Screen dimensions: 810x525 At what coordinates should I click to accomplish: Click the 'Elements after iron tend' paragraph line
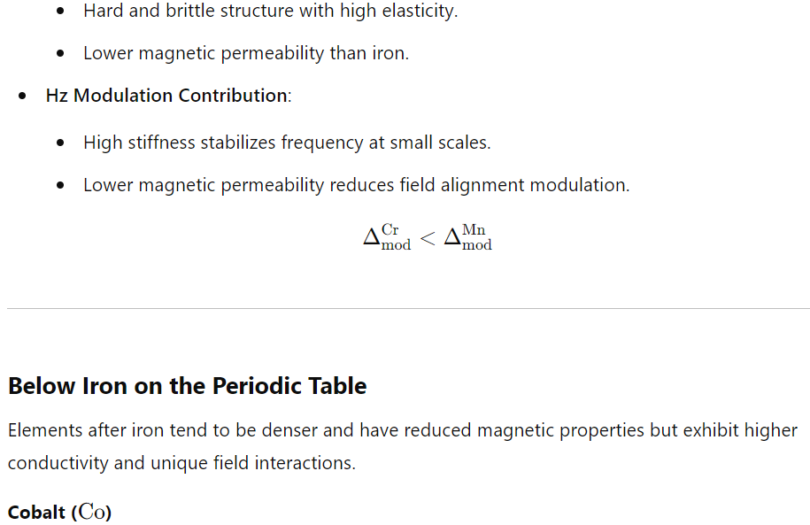click(403, 430)
